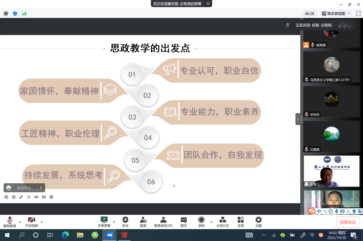Screen dimensions: 363x241
Task: Open 演讲者视图 view dropdown
Action: (336, 13)
